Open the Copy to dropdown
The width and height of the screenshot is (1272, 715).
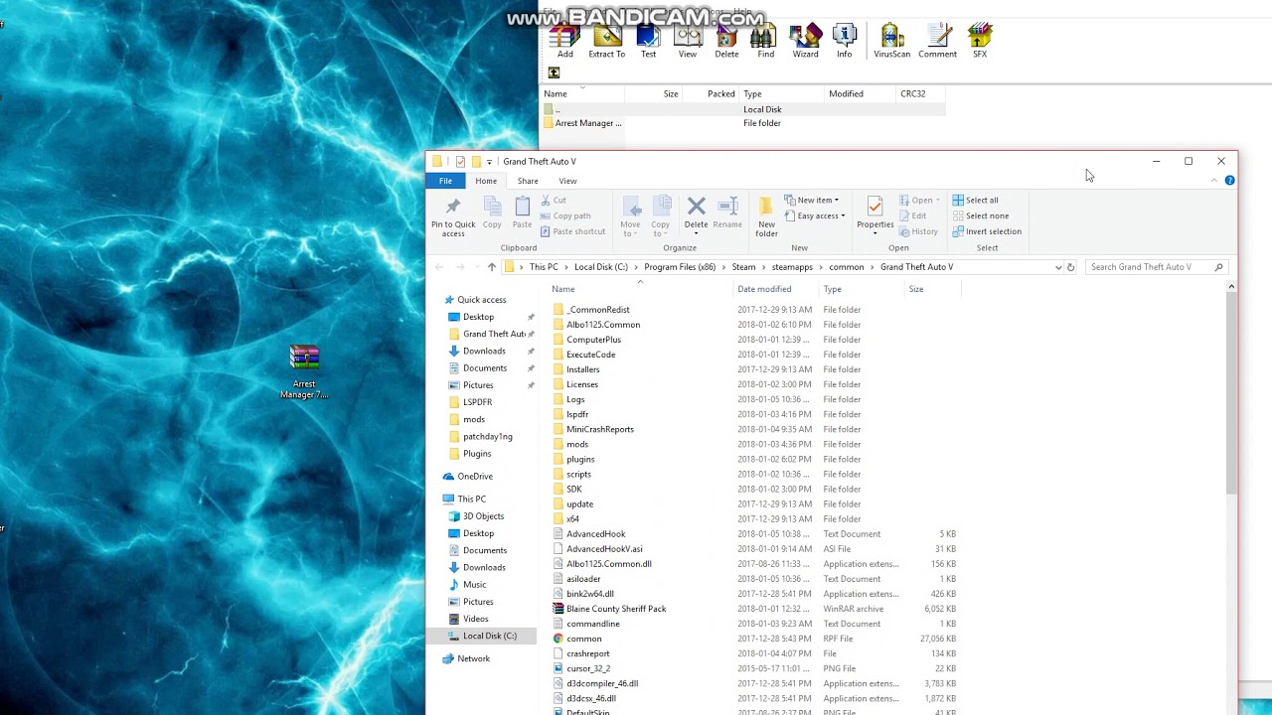[x=661, y=217]
